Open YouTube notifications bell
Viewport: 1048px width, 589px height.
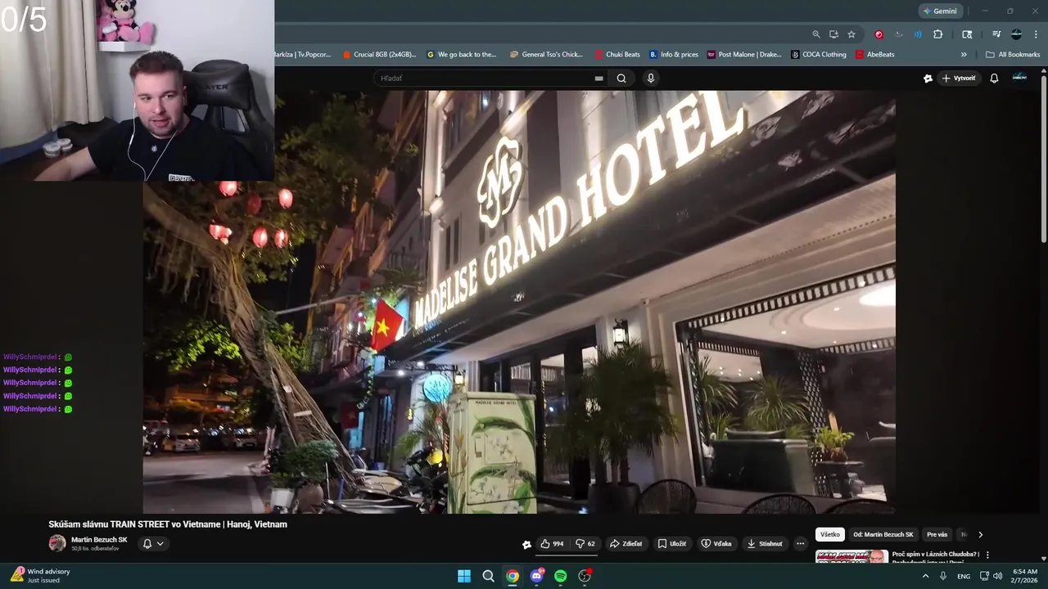(994, 79)
